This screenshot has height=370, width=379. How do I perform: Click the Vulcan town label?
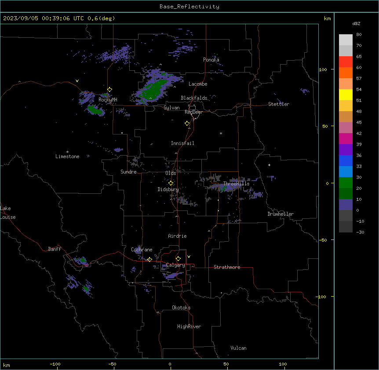click(238, 348)
